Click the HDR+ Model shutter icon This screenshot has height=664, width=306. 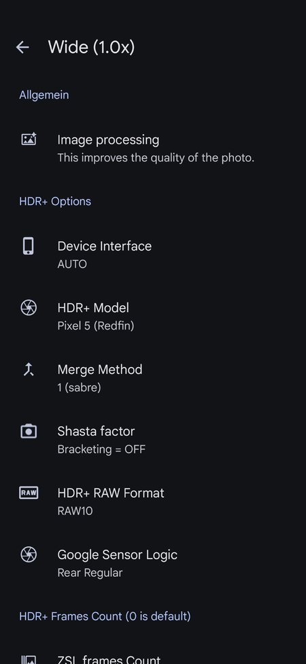[x=29, y=308]
